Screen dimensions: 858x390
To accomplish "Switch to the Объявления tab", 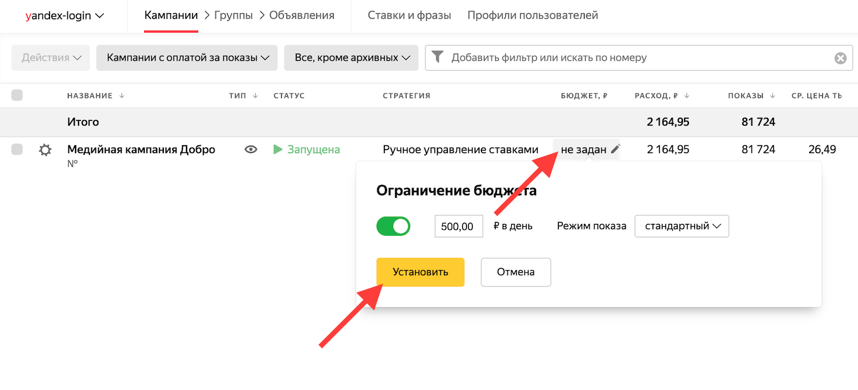I will [301, 15].
